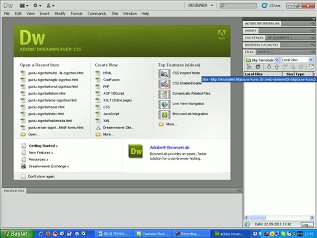Image resolution: width=317 pixels, height=238 pixels.
Task: Open the Commands menu
Action: pos(97,14)
